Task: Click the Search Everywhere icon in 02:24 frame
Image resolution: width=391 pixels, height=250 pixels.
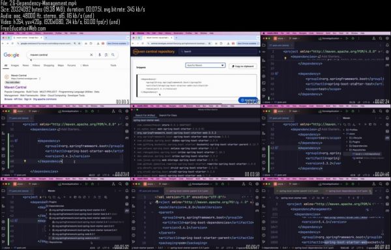Action: click(x=381, y=38)
